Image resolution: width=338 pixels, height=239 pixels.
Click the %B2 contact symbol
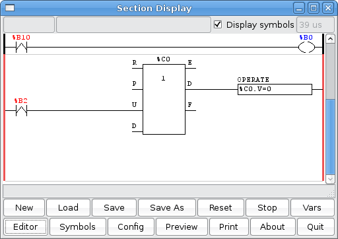pos(21,110)
